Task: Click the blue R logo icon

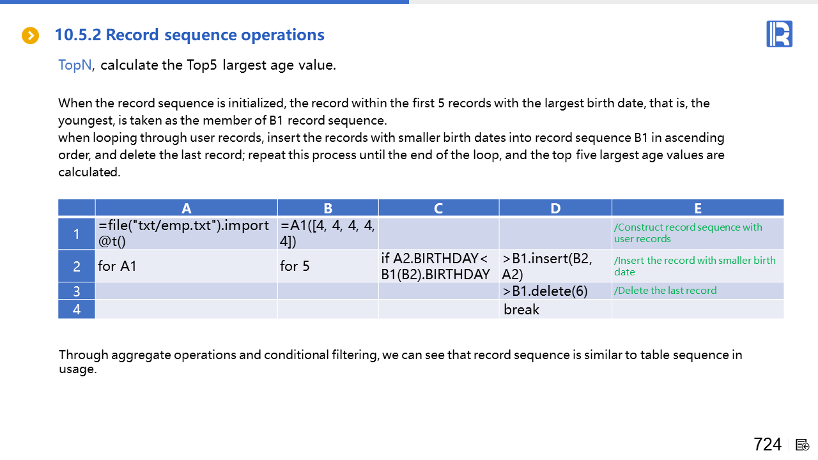Action: pyautogui.click(x=779, y=34)
